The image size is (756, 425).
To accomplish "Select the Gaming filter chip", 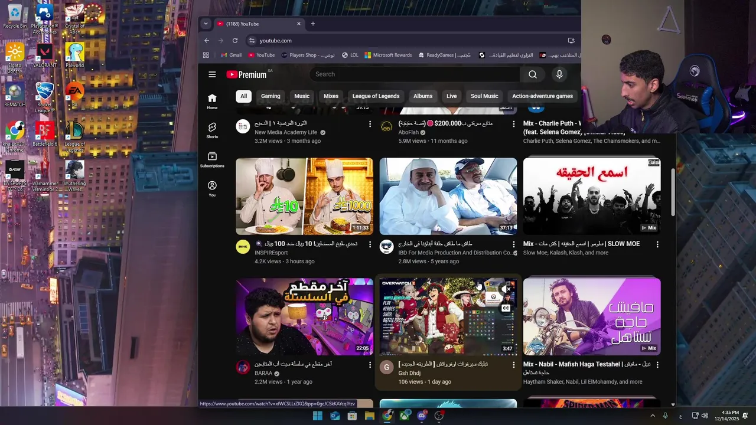I will pos(271,96).
